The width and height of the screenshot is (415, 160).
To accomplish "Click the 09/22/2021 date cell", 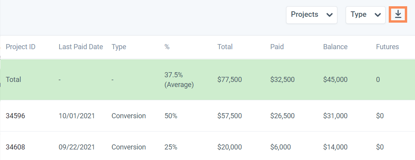I will click(x=76, y=147).
